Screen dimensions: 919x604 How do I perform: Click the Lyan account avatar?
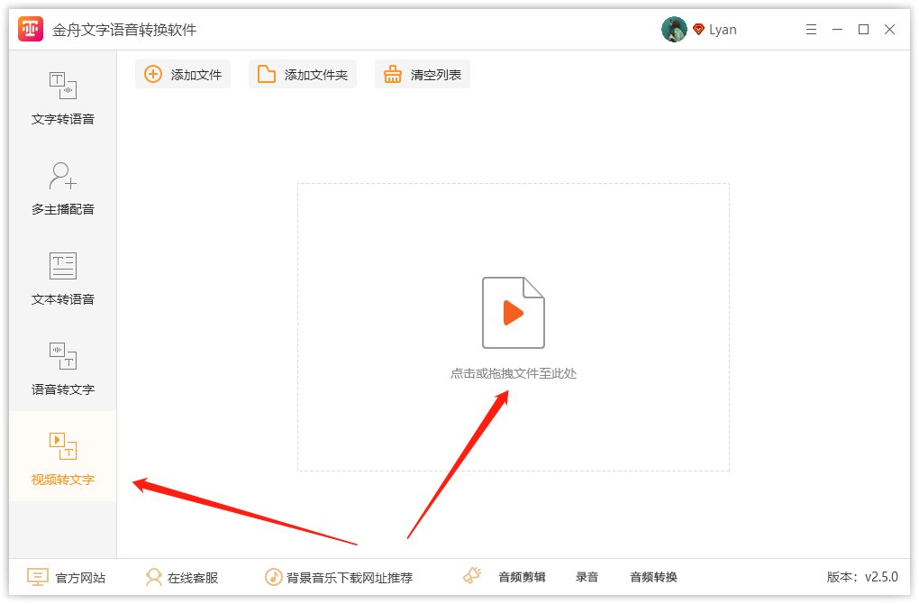674,29
